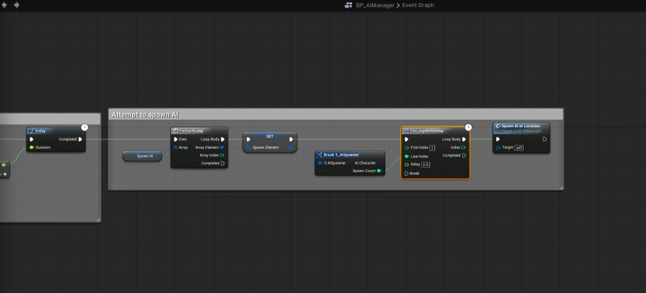The height and width of the screenshot is (293, 646).
Task: Select the SET Spawn Element node header
Action: coord(270,136)
